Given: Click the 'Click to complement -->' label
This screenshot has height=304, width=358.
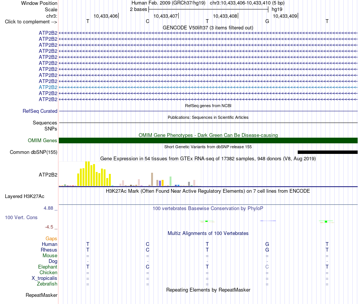Looking at the screenshot, I should (x=31, y=22).
